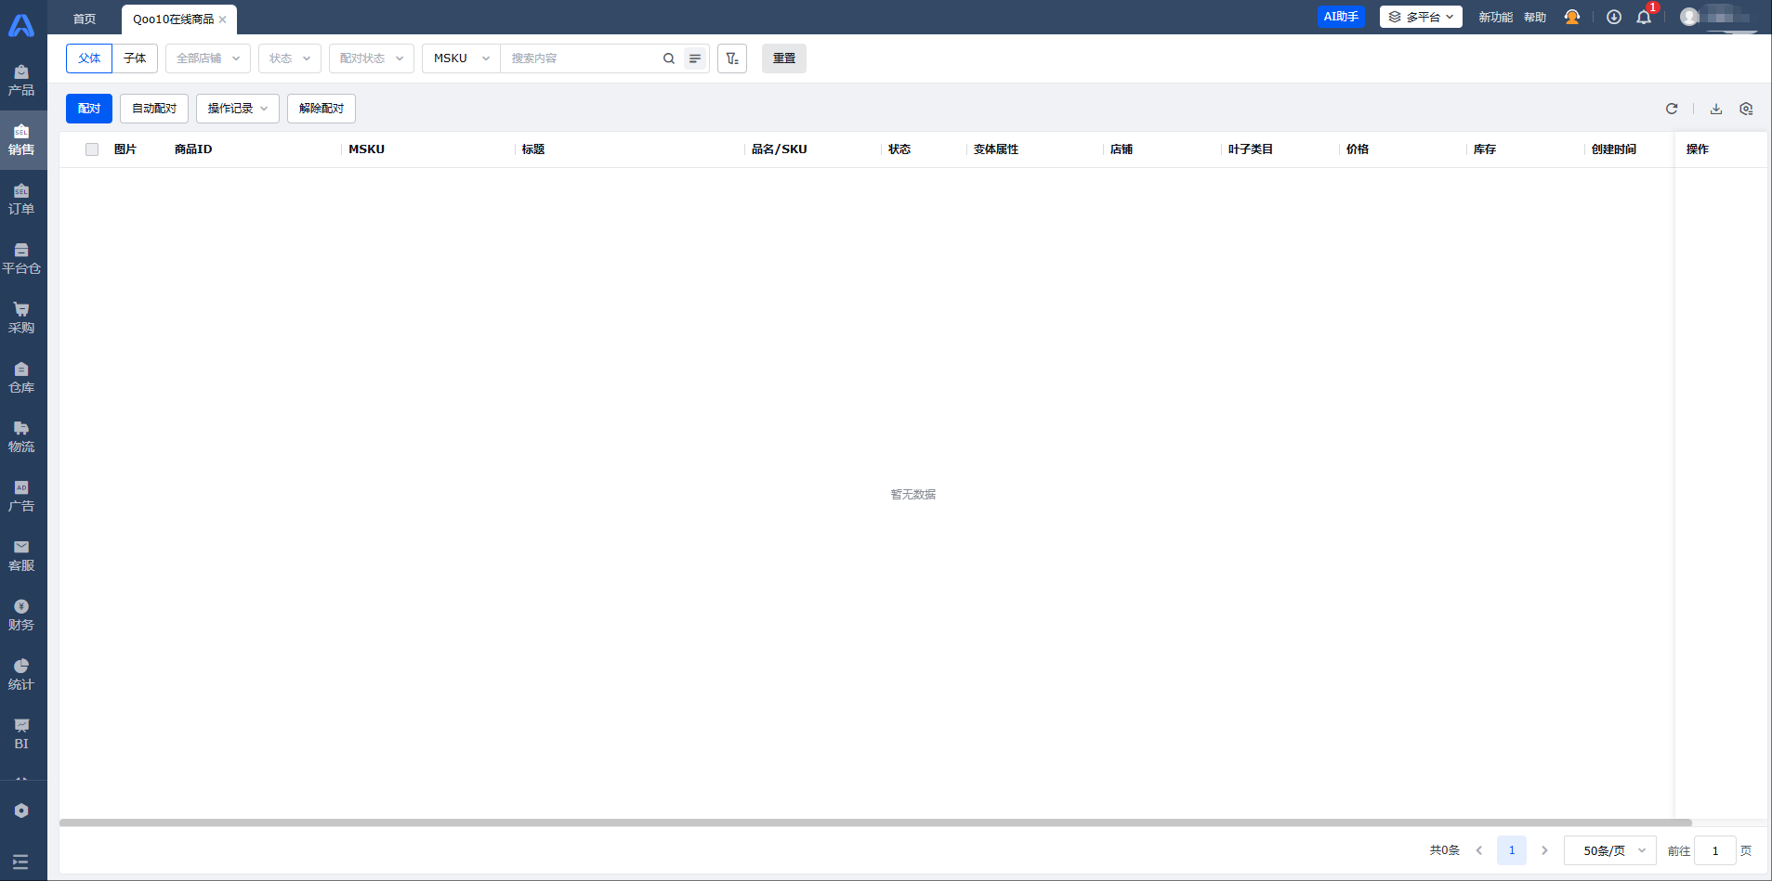The width and height of the screenshot is (1772, 881).
Task: Open the settings hexagon icon in sidebar
Action: [x=21, y=810]
